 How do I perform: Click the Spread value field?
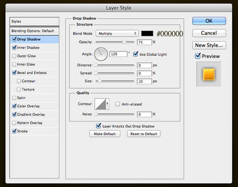pyautogui.click(x=145, y=73)
